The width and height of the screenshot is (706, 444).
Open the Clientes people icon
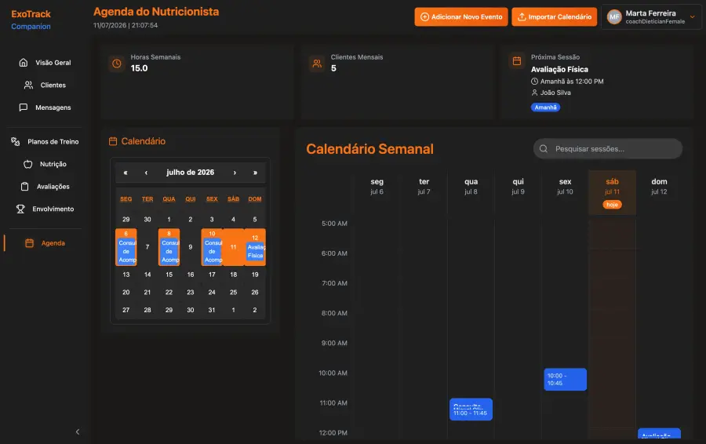[x=28, y=85]
